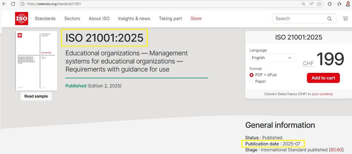
Task: Open the Taking part menu
Action: pos(170,18)
